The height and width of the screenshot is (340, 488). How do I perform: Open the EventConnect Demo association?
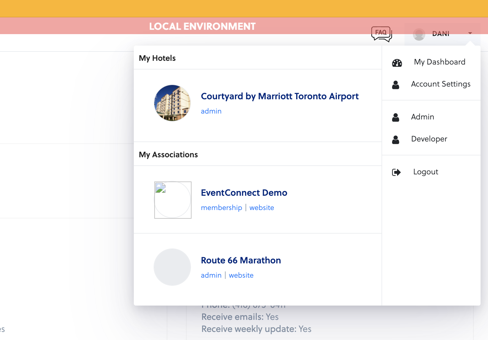click(244, 193)
